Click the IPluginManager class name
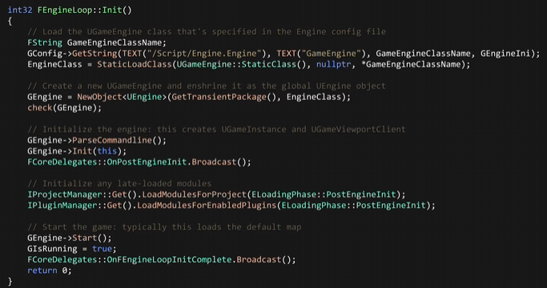The height and width of the screenshot is (288, 547). point(62,205)
